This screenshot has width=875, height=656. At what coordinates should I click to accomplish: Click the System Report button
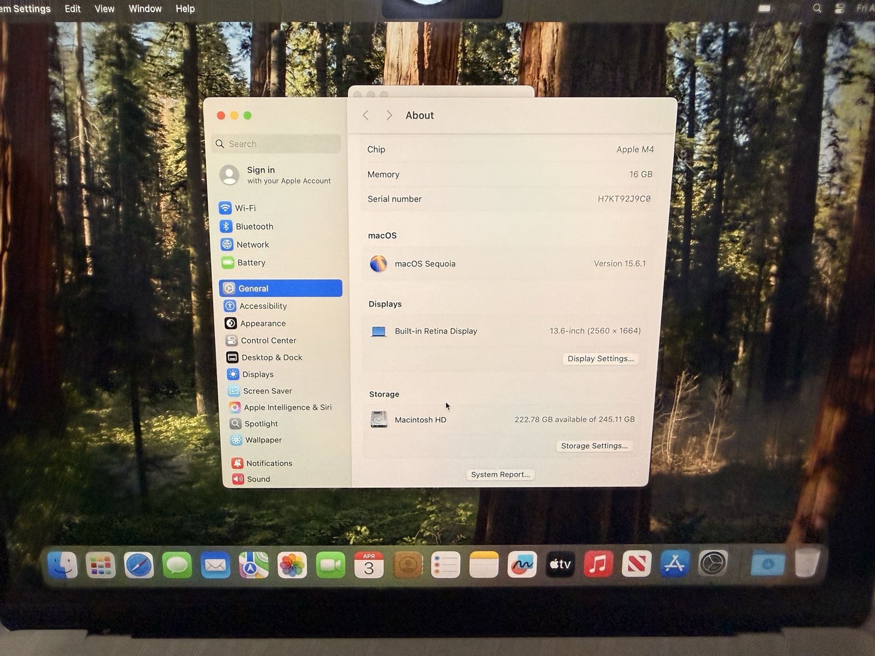pyautogui.click(x=500, y=475)
